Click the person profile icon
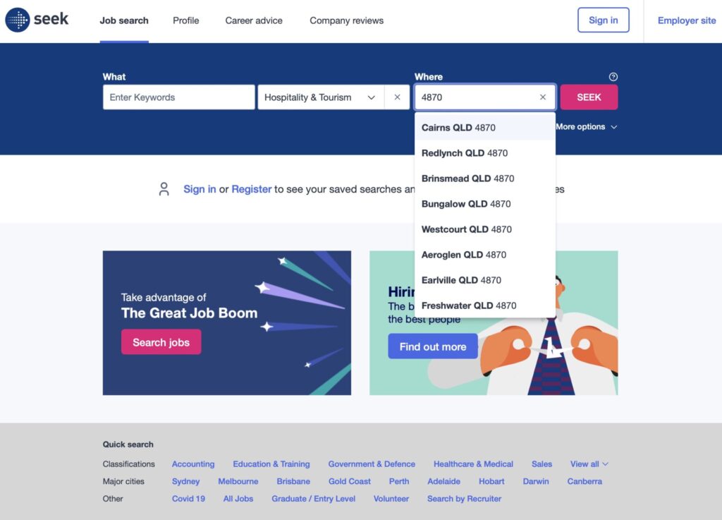The width and height of the screenshot is (722, 520). click(164, 189)
